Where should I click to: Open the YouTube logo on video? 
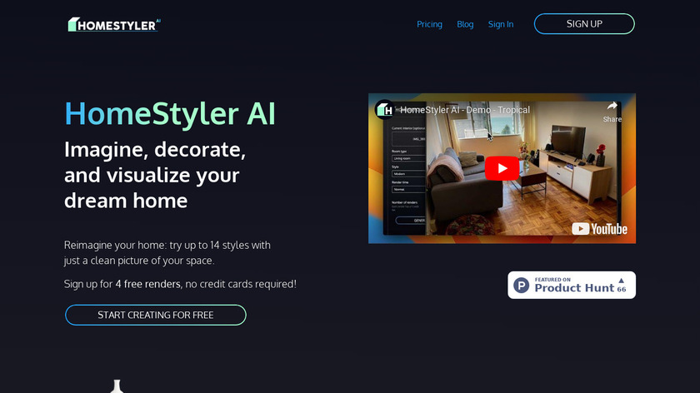tap(599, 229)
